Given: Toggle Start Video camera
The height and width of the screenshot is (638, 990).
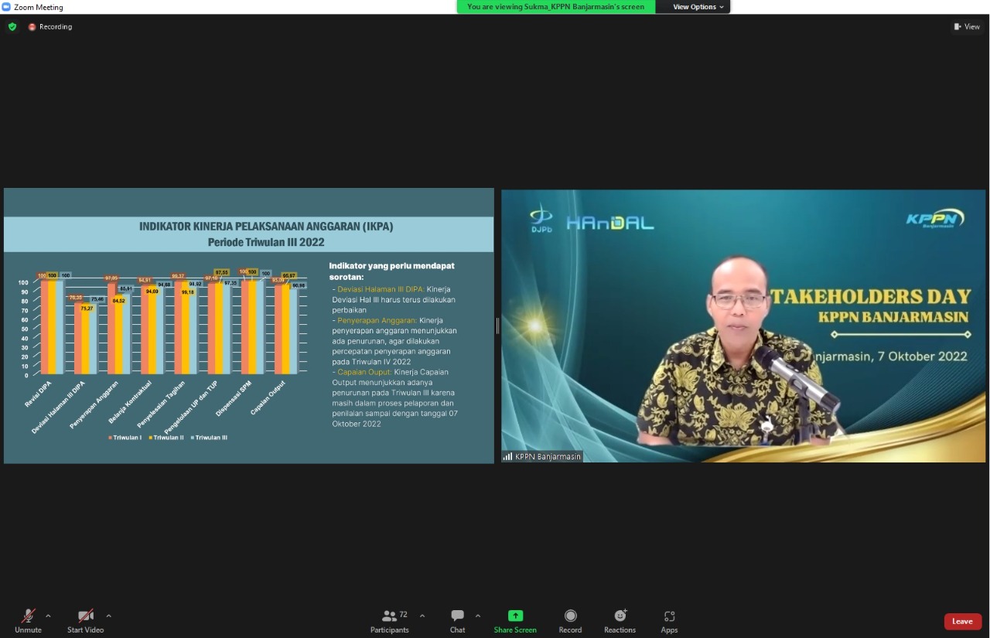Looking at the screenshot, I should [85, 616].
